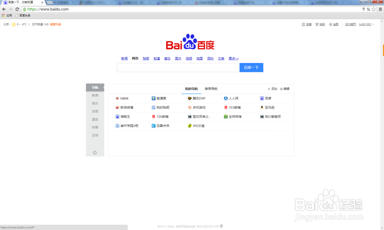384x230 pixels.
Task: Open the 迅雷会员 shortcut
Action: click(x=161, y=126)
